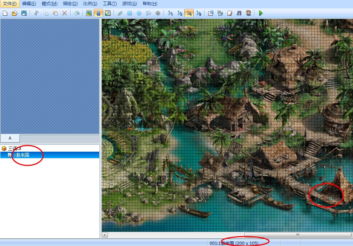
Task: Switch to map editing mode icon
Action: click(89, 13)
